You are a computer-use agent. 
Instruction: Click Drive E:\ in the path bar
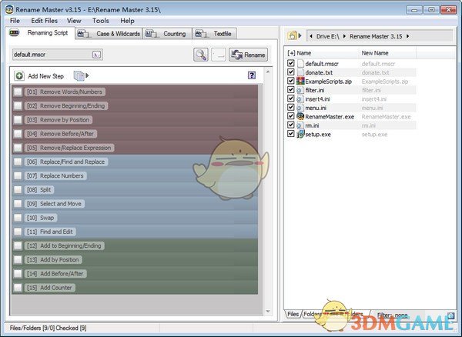pyautogui.click(x=328, y=36)
